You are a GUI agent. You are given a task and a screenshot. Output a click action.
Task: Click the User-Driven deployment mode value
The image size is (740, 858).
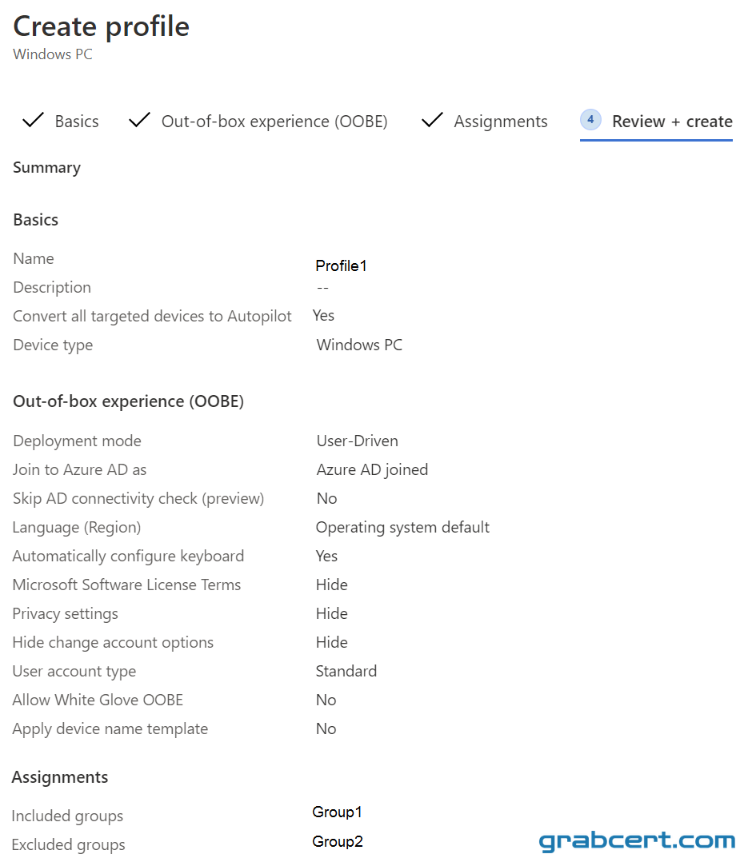pyautogui.click(x=358, y=441)
